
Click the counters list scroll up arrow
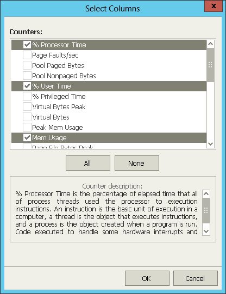[210, 44]
